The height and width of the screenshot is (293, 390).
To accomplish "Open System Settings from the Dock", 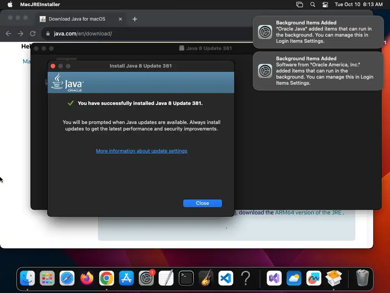I will pyautogui.click(x=146, y=278).
